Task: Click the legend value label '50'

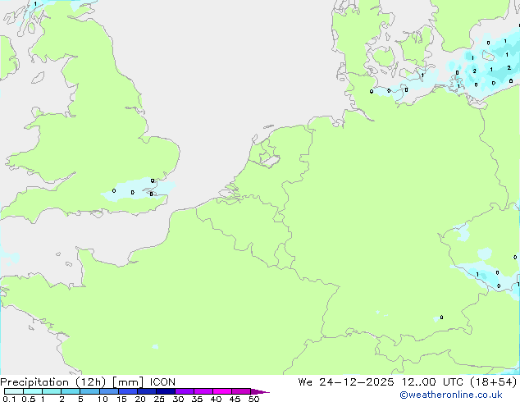Action: click(x=253, y=399)
